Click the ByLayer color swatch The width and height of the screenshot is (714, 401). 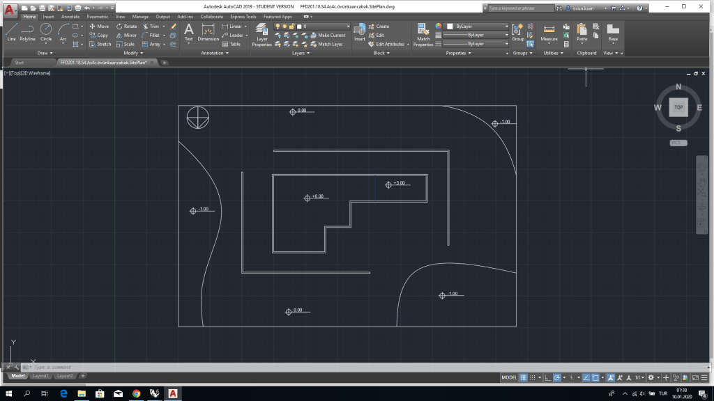450,26
